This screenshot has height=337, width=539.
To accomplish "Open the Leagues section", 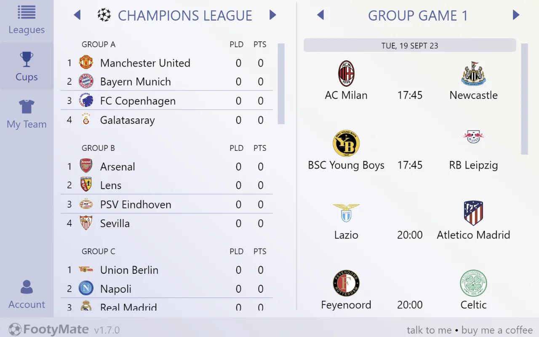I will (x=27, y=20).
